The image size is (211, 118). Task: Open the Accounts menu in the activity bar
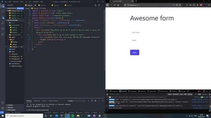(3, 103)
